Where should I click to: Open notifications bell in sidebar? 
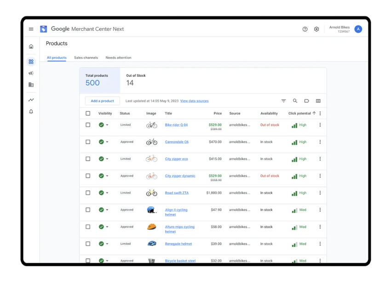pos(31,112)
